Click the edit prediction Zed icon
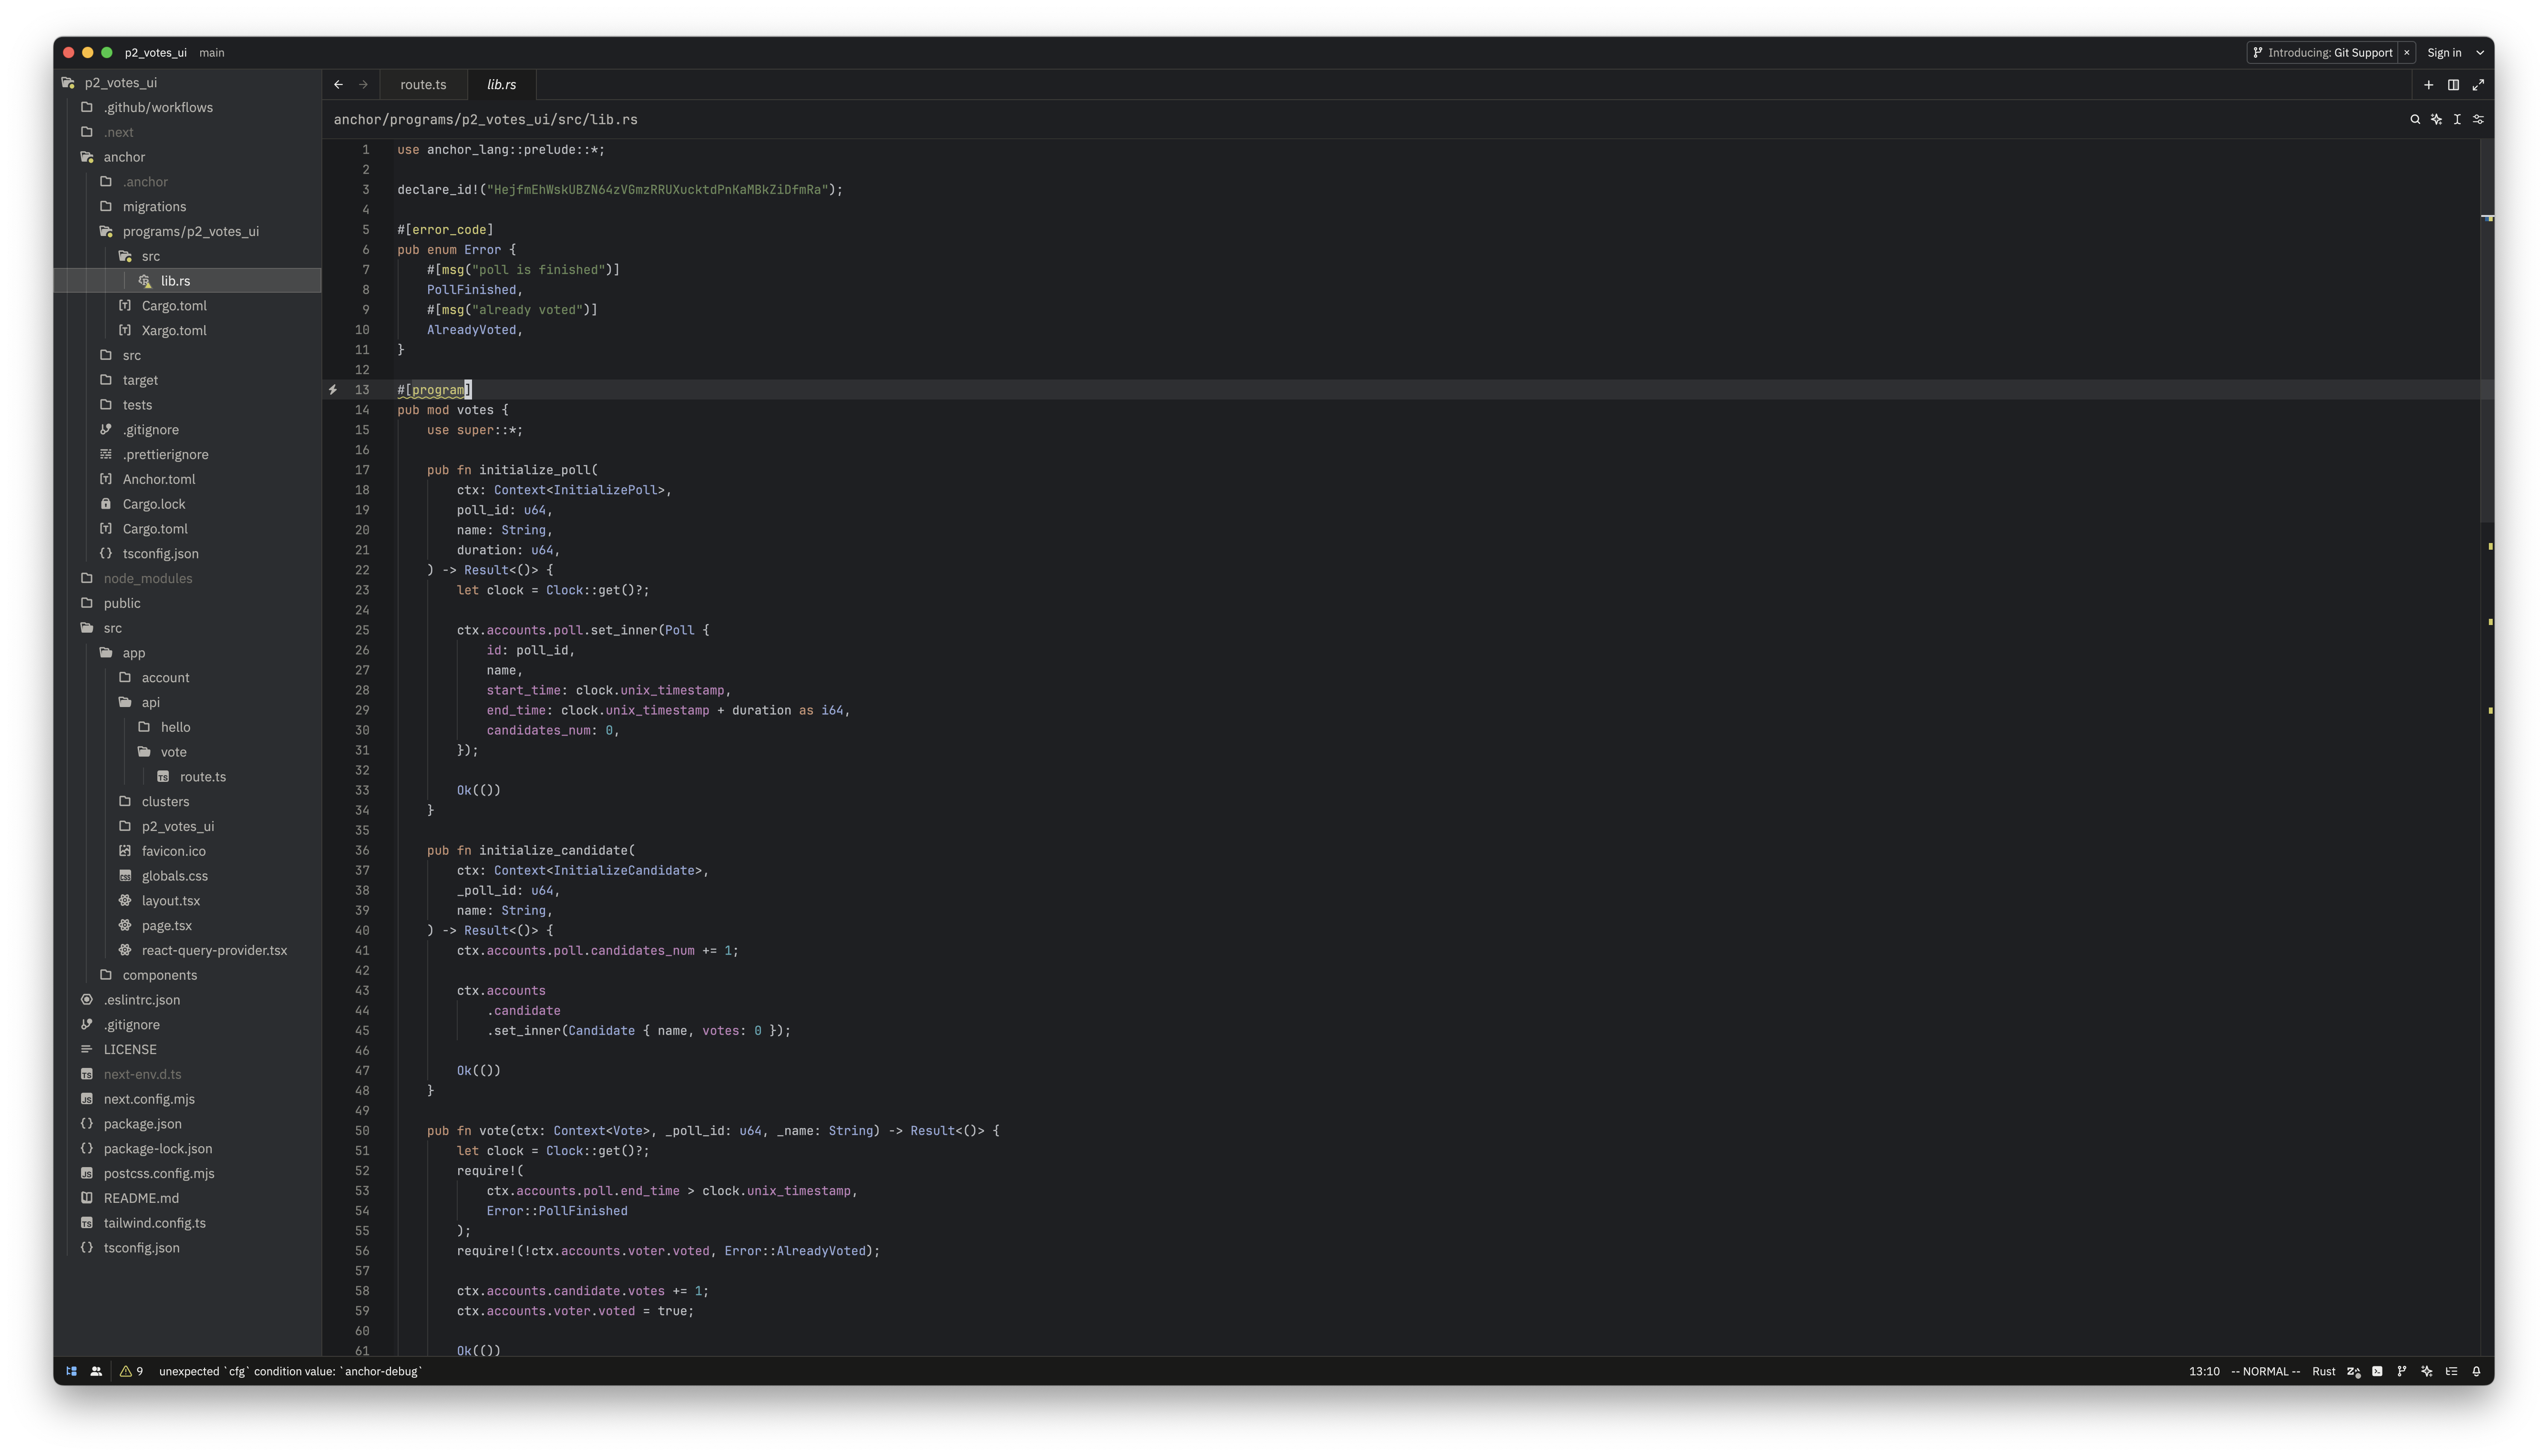This screenshot has width=2548, height=1456. [2354, 1371]
